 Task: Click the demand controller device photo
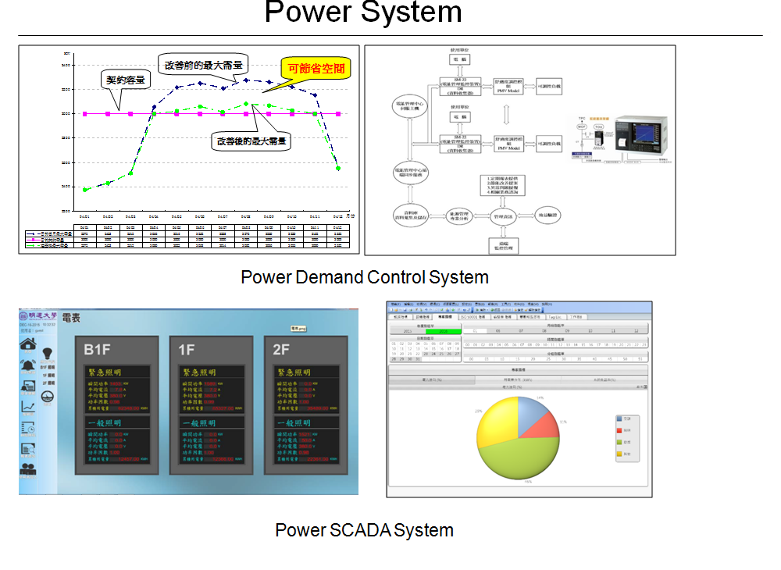click(x=640, y=134)
